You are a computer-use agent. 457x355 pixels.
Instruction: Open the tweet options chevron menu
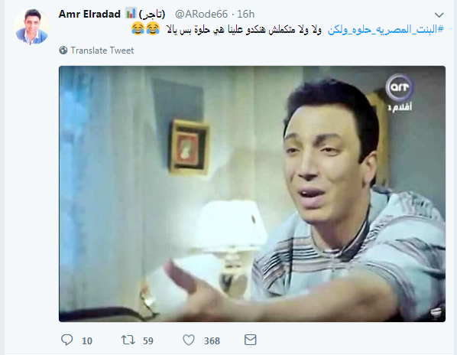439,15
